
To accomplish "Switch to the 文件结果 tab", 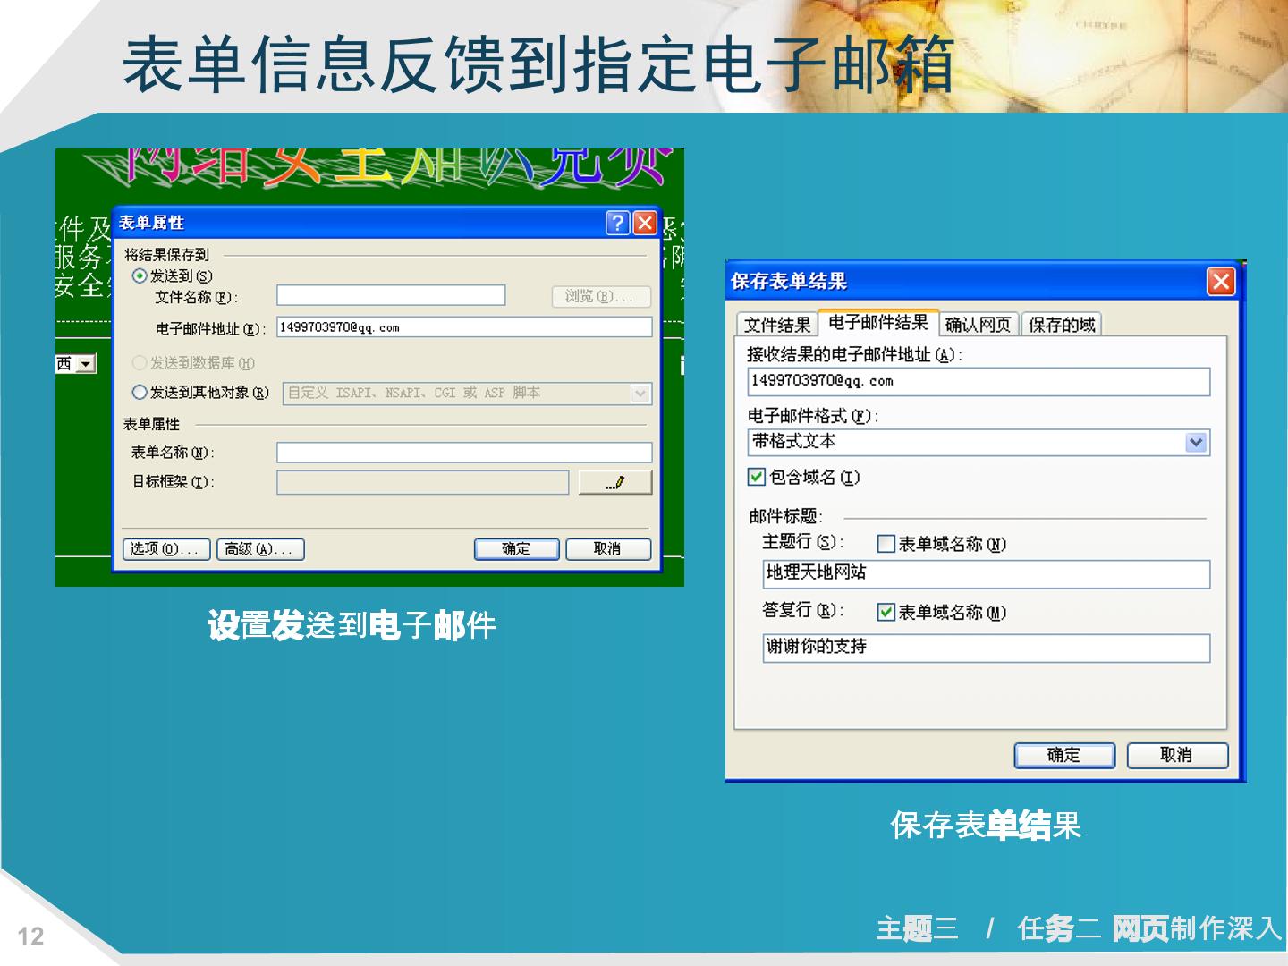I will point(777,324).
